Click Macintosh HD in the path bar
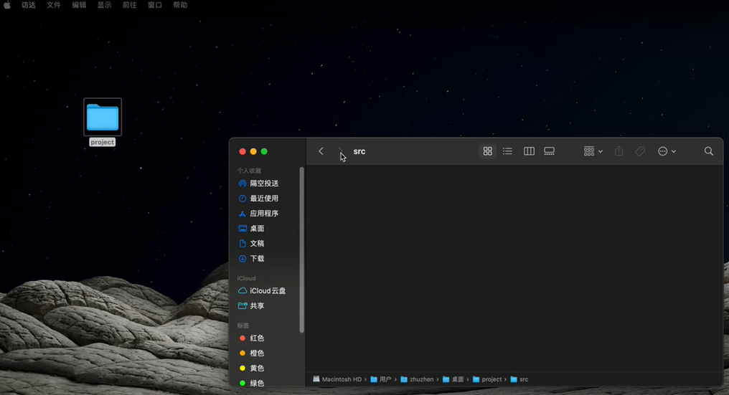729x395 pixels. coord(341,379)
